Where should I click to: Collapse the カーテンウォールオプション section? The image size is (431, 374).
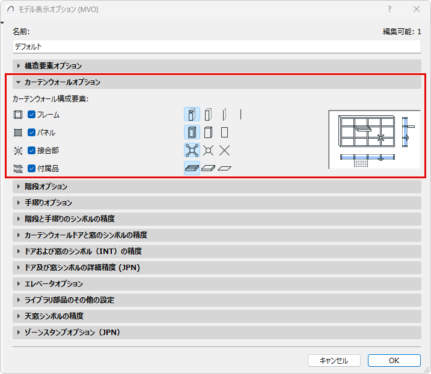217,82
